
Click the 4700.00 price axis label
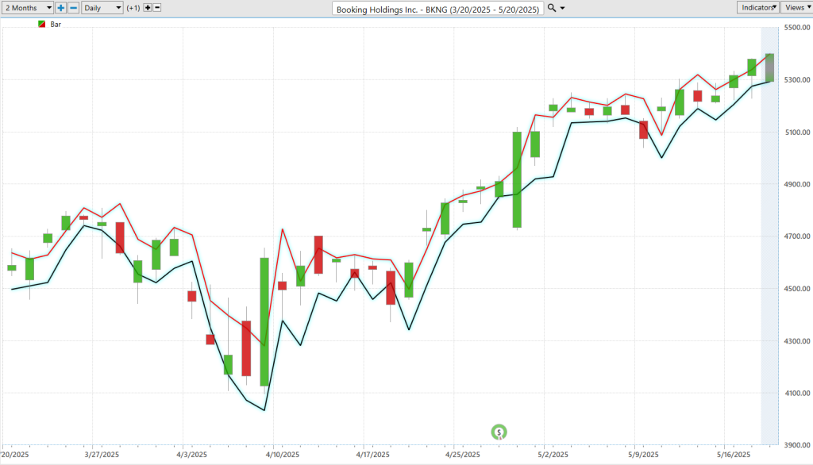[x=797, y=236]
